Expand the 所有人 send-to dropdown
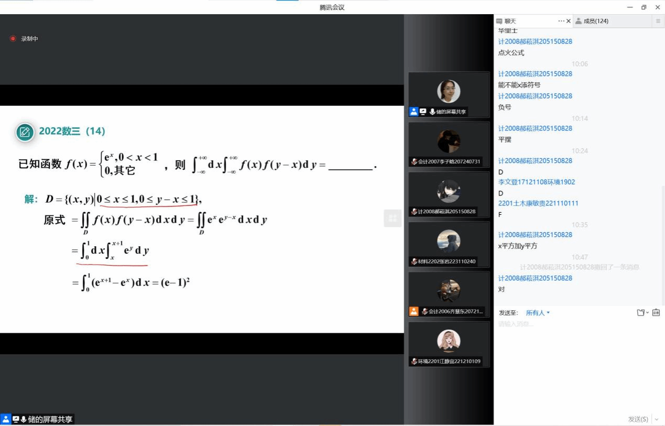 tap(538, 313)
